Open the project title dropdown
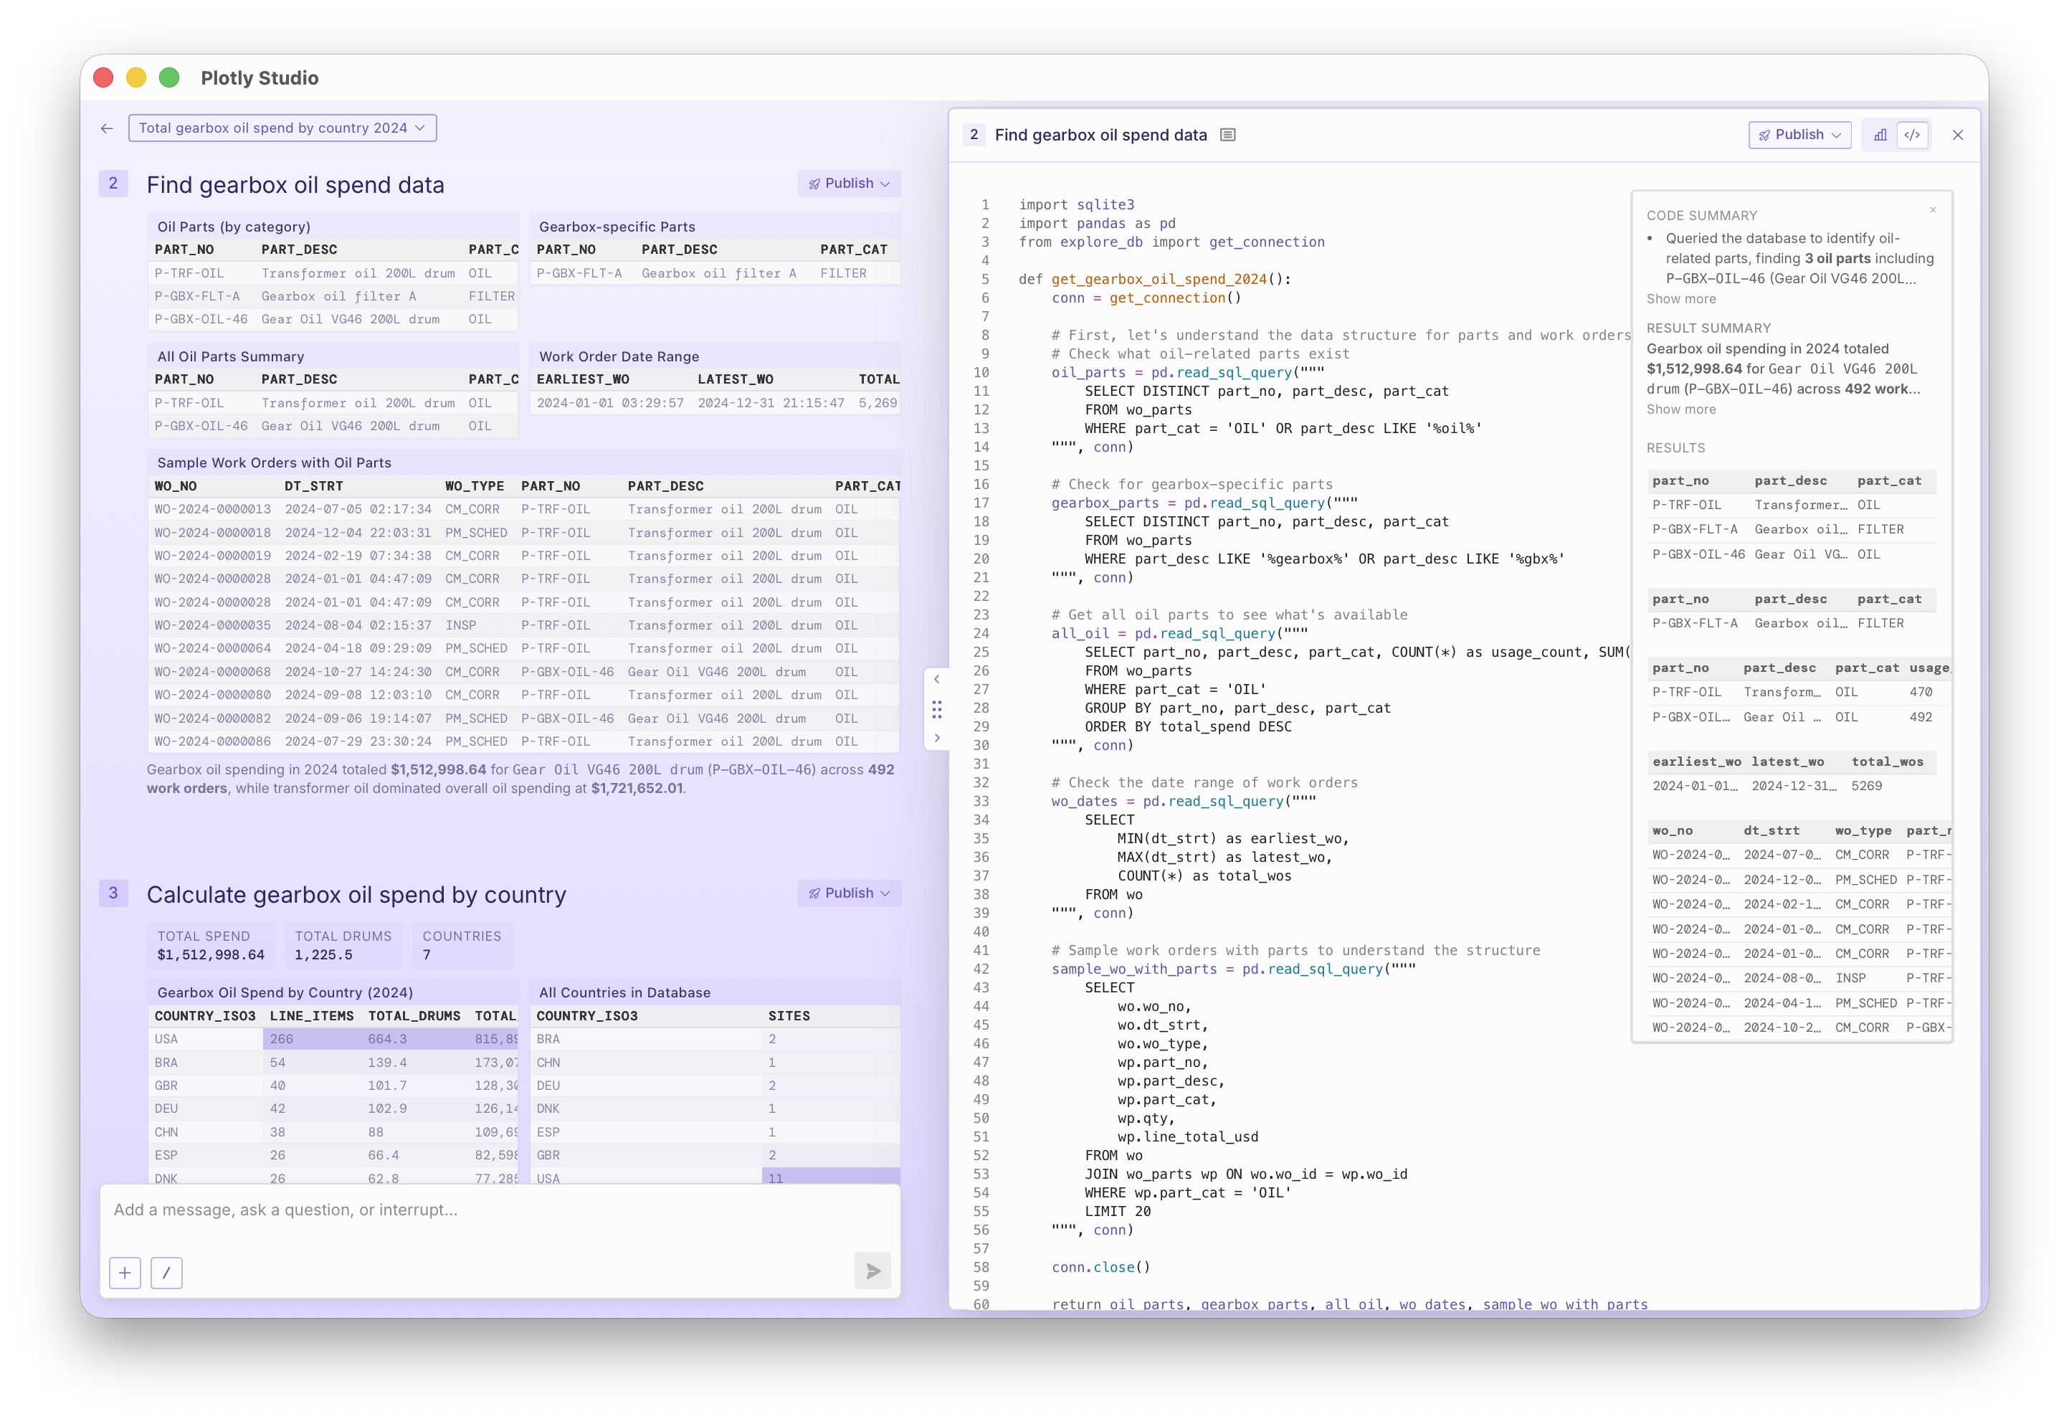The height and width of the screenshot is (1424, 2069). 282,128
